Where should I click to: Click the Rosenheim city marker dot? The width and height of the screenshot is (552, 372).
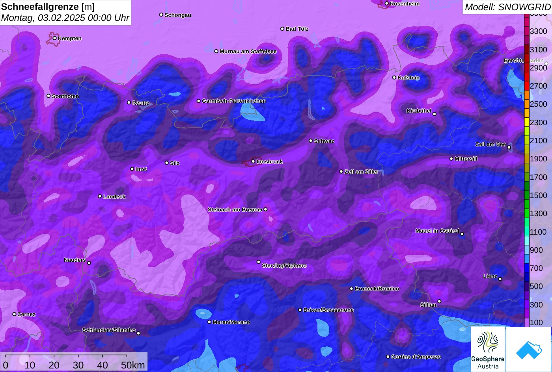coord(386,4)
